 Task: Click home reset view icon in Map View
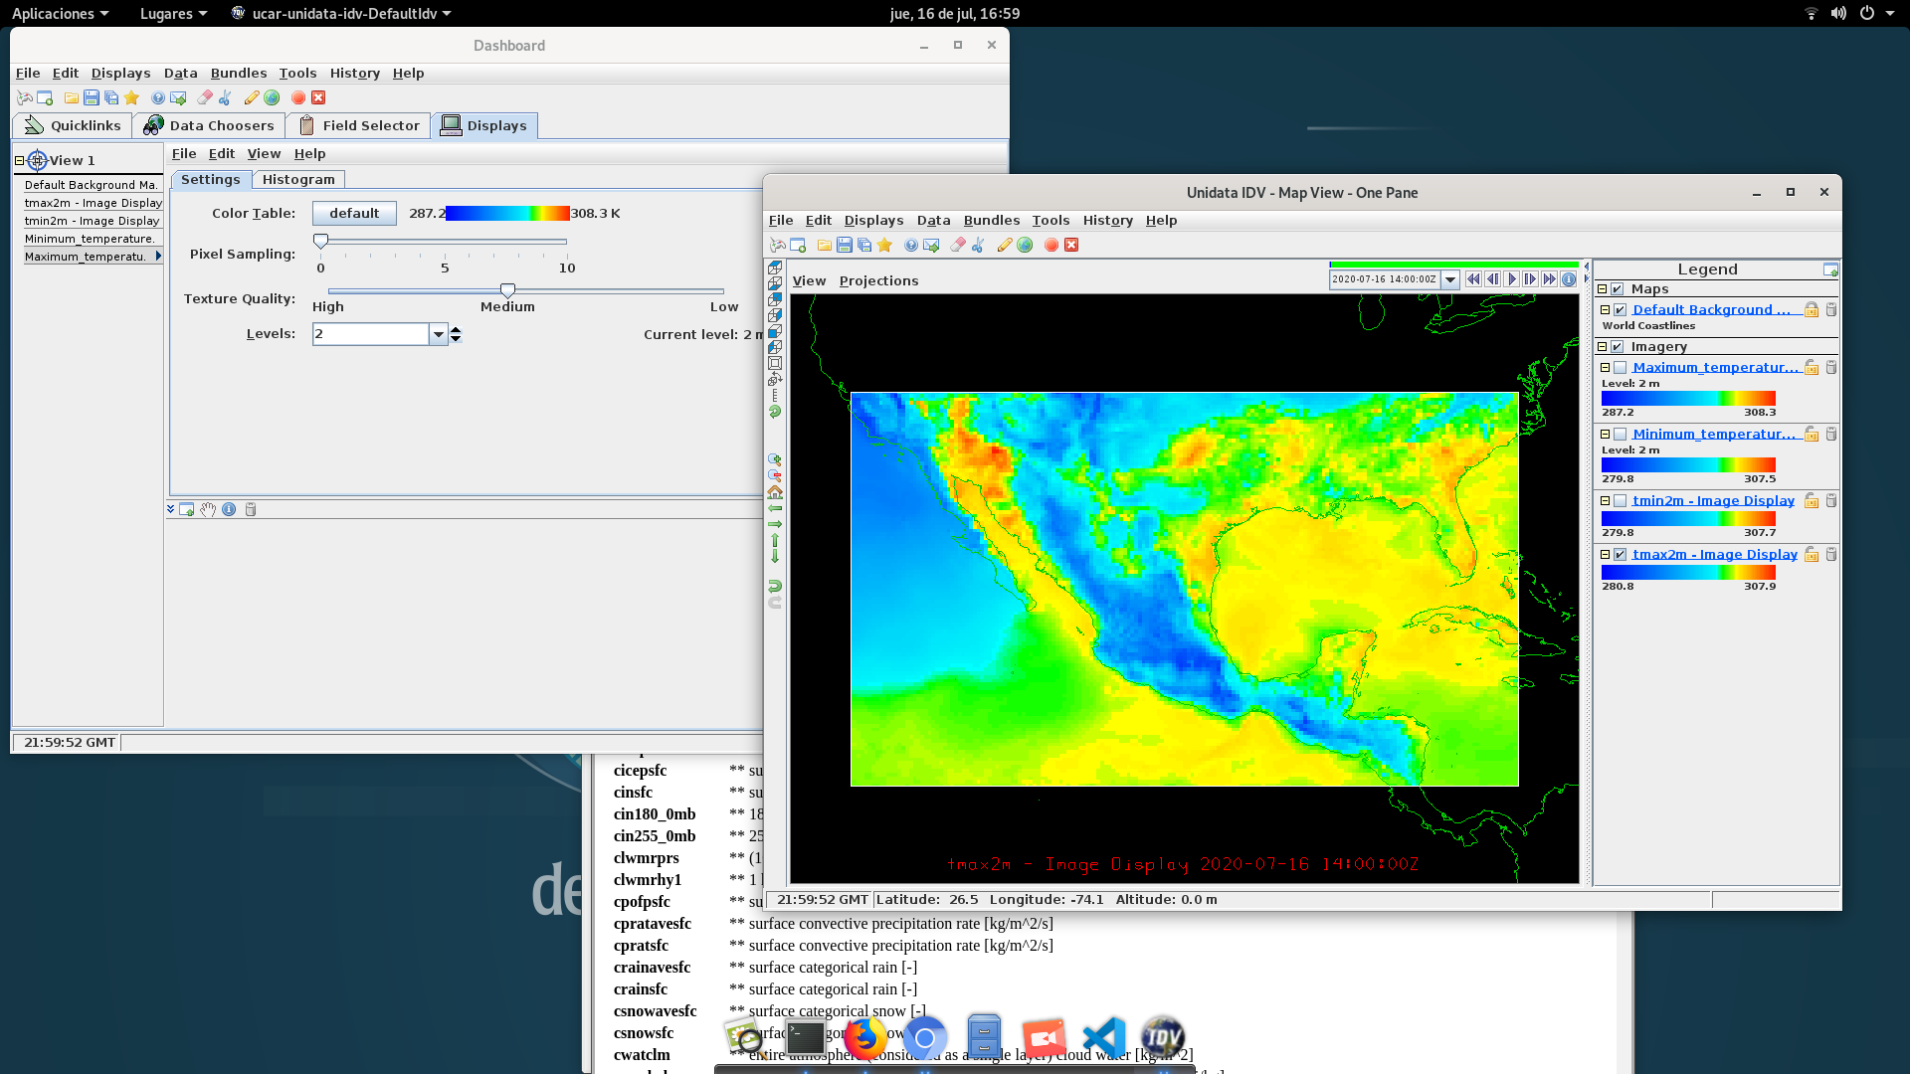(775, 492)
